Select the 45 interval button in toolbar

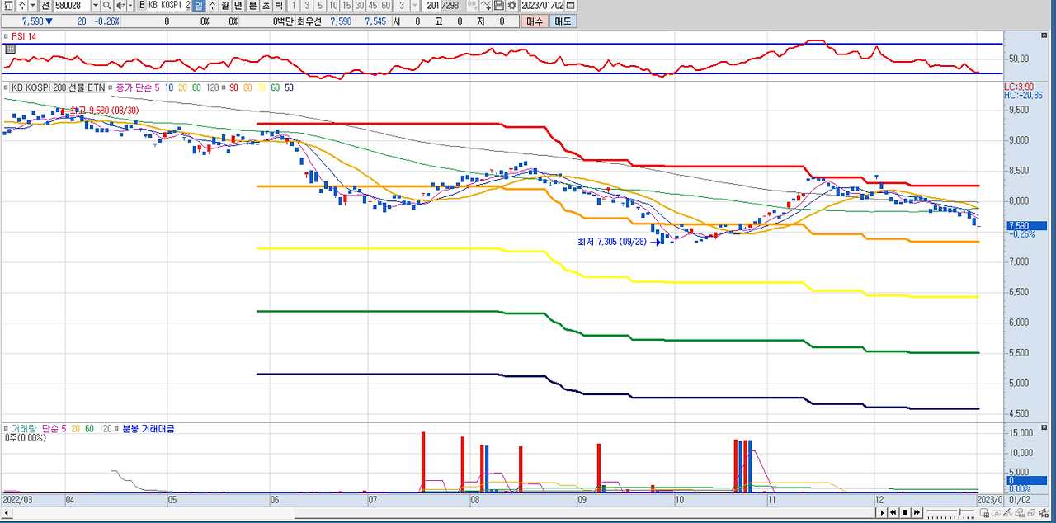point(373,5)
